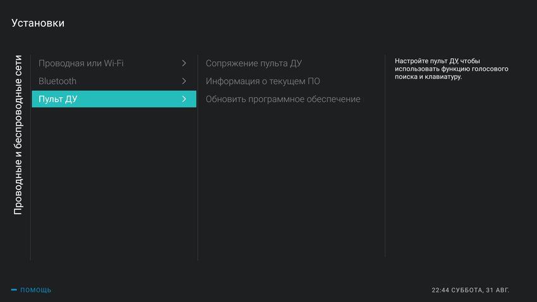Click the divider right of the vertical label
The height and width of the screenshot is (302, 537).
[30, 158]
